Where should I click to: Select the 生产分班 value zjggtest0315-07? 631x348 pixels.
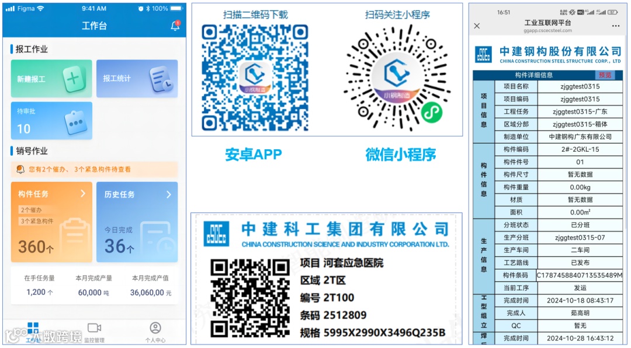coord(580,238)
